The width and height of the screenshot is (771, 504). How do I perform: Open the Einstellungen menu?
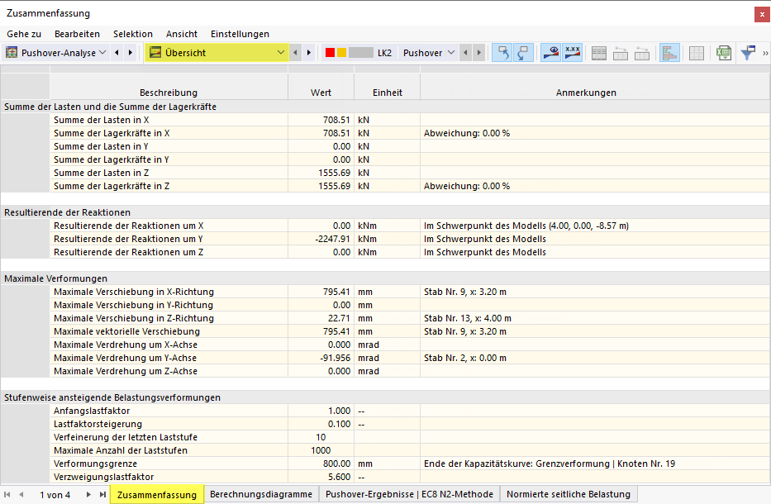coord(240,34)
